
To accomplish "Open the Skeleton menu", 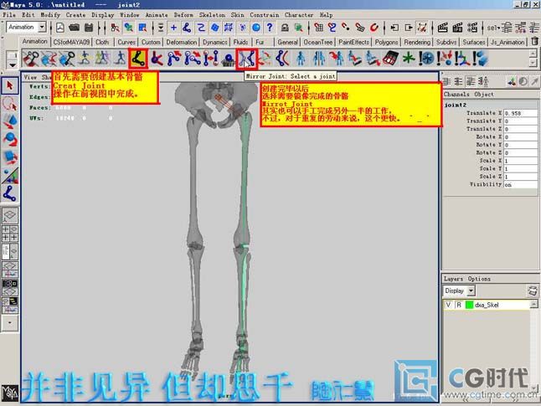I will pos(212,15).
